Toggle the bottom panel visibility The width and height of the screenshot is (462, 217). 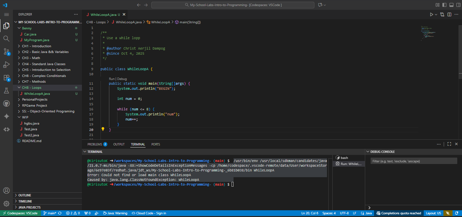pyautogui.click(x=451, y=5)
